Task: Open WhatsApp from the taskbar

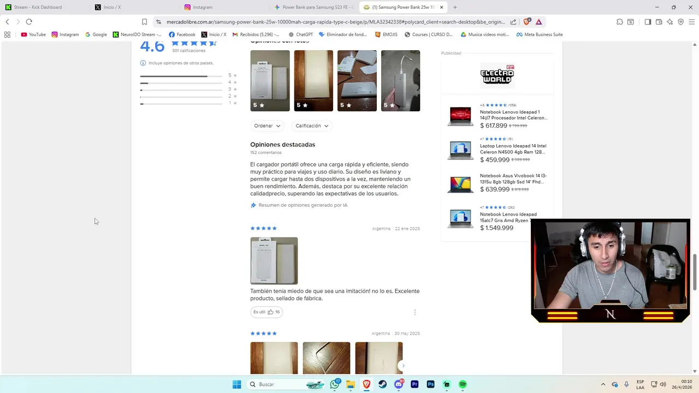Action: click(335, 384)
